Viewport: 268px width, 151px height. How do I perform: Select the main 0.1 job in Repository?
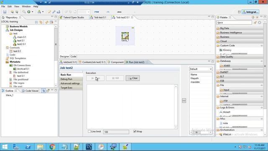click(20, 37)
